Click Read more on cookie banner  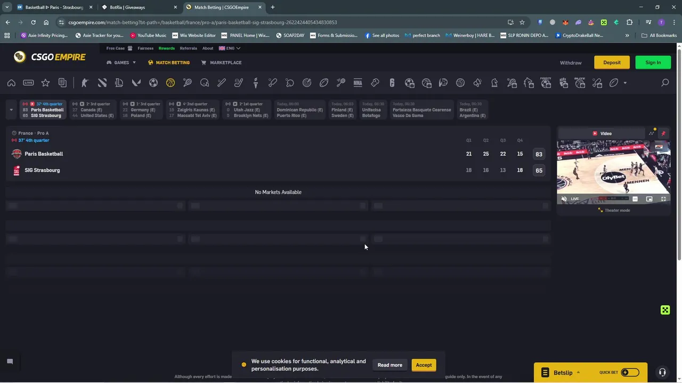[390, 365]
